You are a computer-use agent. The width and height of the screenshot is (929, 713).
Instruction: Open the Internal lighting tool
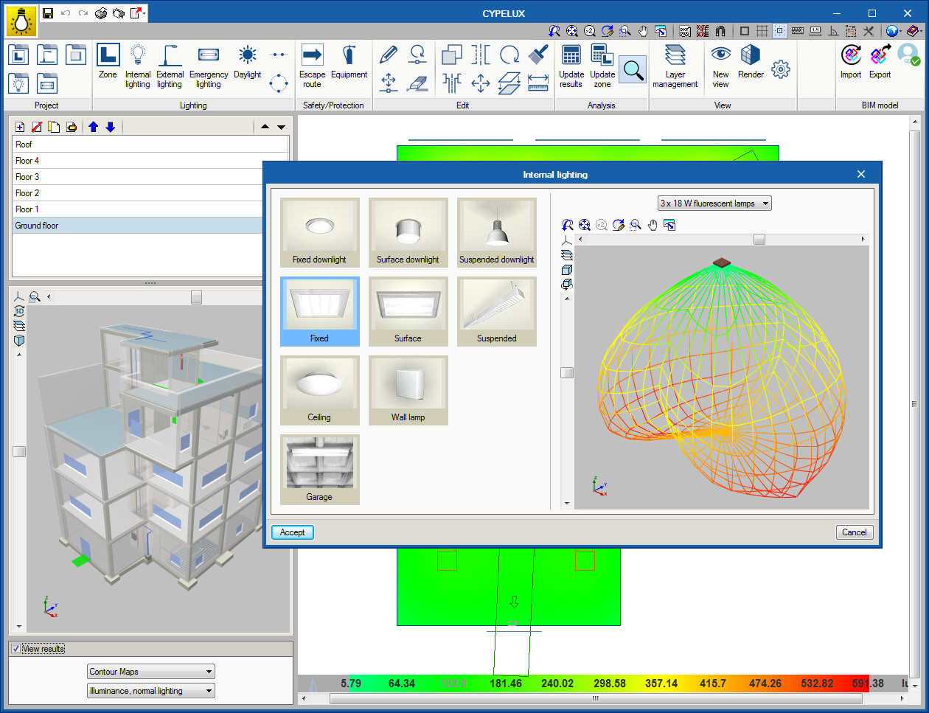coord(138,66)
